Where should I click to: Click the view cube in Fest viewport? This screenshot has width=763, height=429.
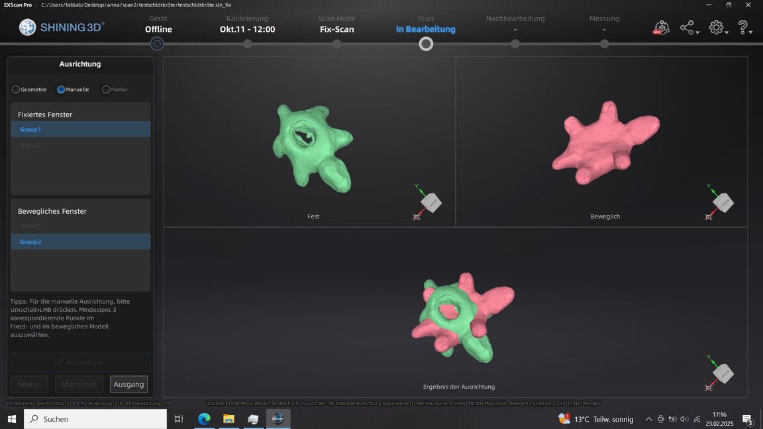[x=431, y=203]
